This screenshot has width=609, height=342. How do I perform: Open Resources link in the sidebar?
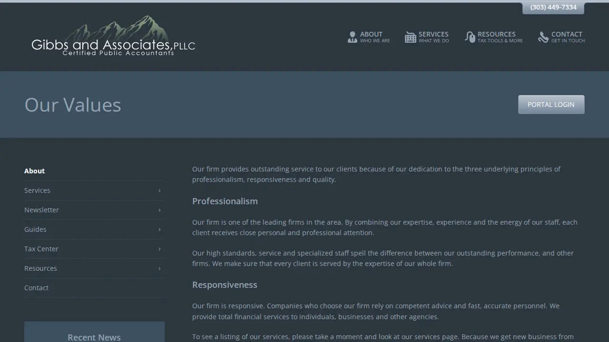click(40, 268)
